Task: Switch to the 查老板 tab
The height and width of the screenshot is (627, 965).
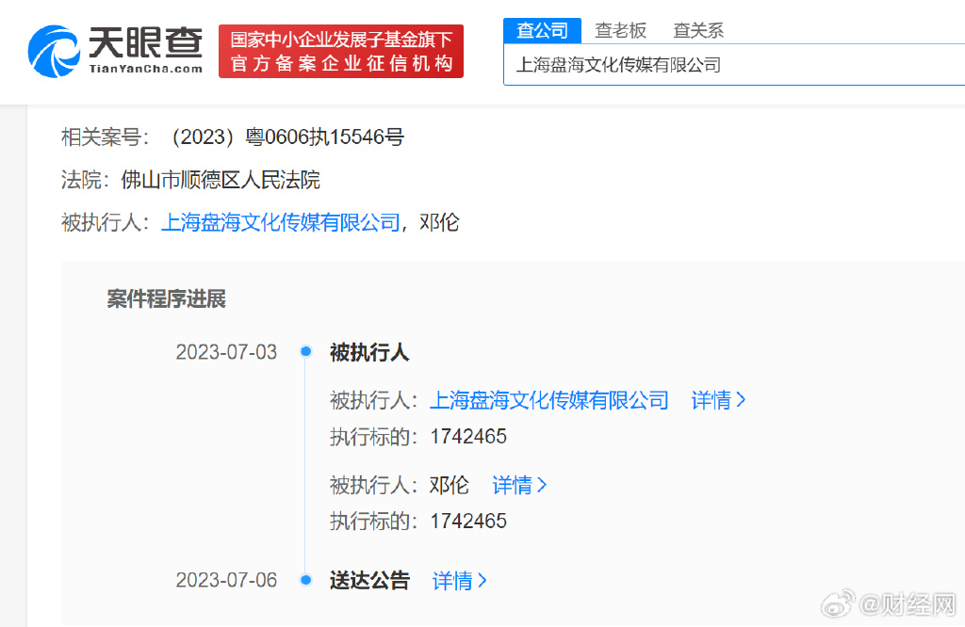Action: (620, 30)
